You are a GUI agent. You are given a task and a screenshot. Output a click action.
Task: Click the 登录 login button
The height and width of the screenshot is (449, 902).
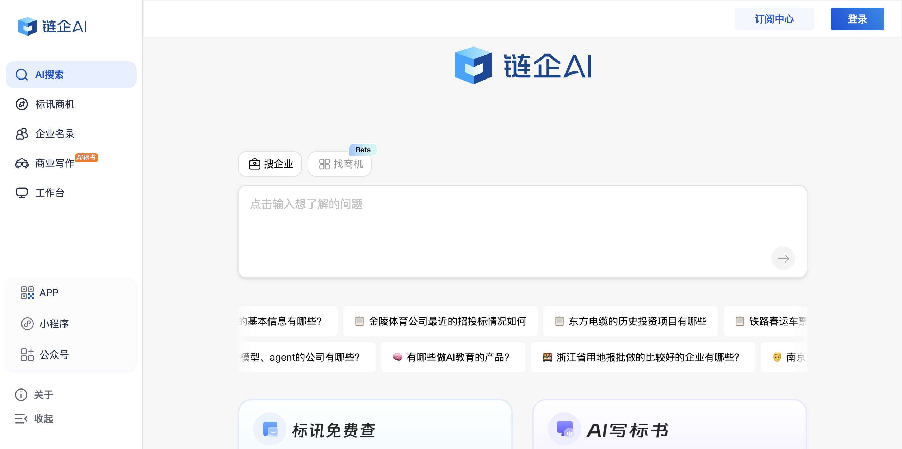click(857, 19)
